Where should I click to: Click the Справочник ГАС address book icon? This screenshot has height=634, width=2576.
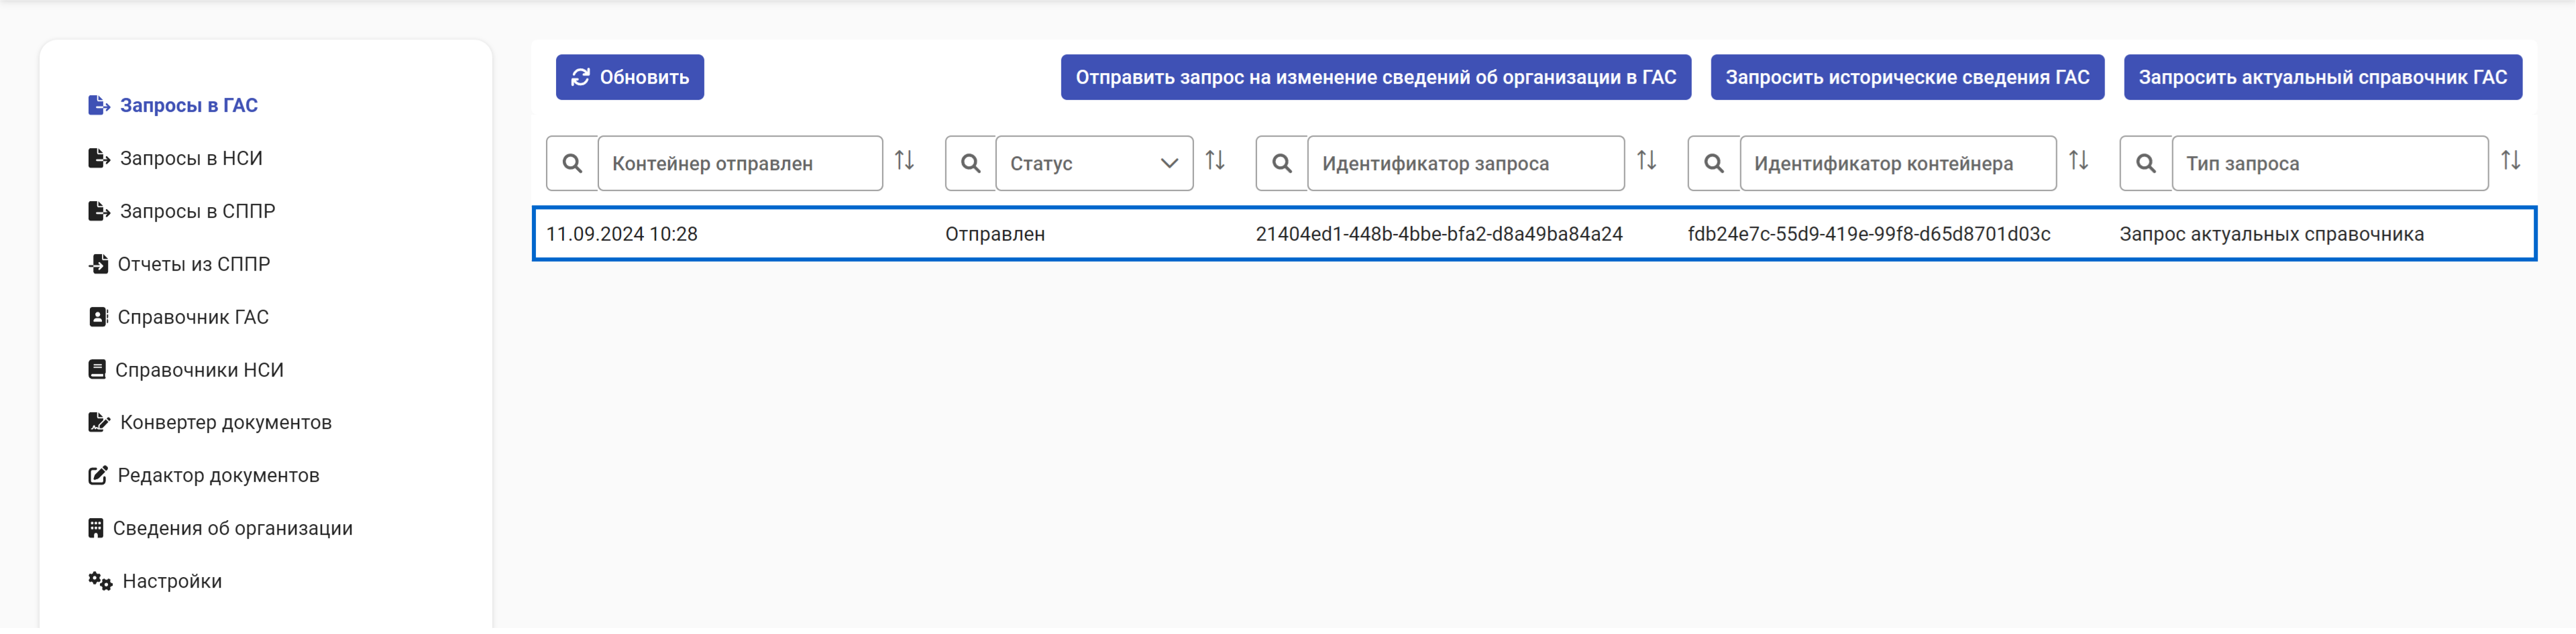[98, 318]
